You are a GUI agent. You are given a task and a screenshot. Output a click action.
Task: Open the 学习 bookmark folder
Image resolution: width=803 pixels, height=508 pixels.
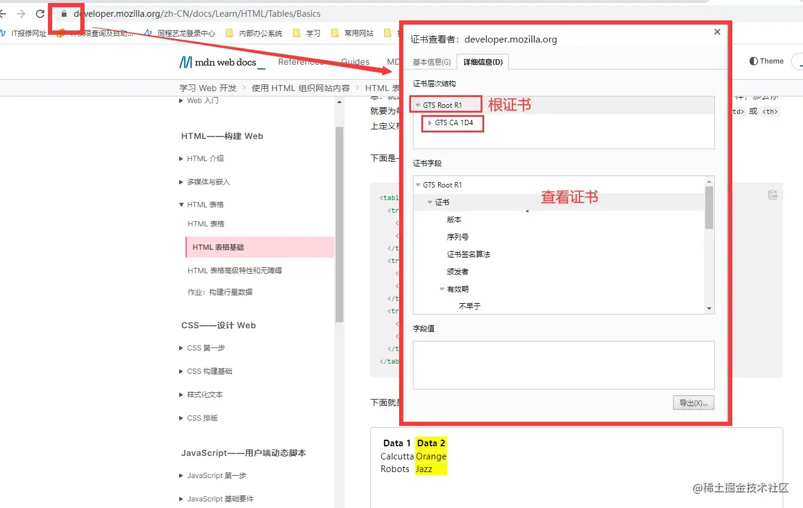pos(307,34)
